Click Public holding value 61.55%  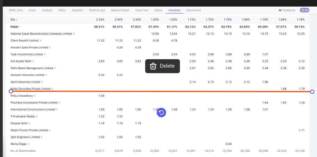click(154, 27)
